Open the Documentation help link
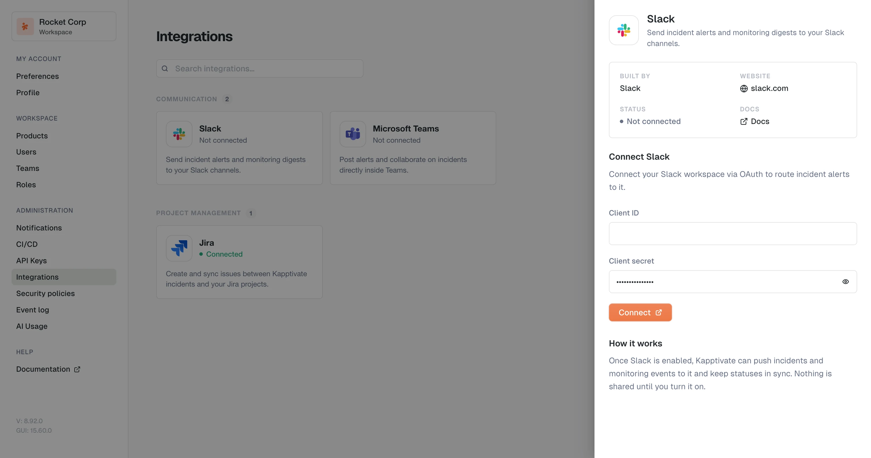Screen dimensions: 871x458 click(x=48, y=369)
